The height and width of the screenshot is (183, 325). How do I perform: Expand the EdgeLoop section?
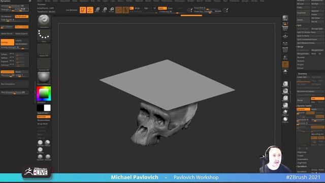pyautogui.click(x=302, y=152)
